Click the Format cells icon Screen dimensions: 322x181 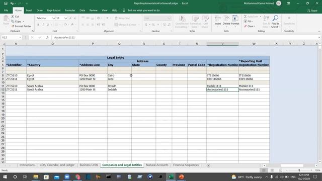(x=235, y=19)
